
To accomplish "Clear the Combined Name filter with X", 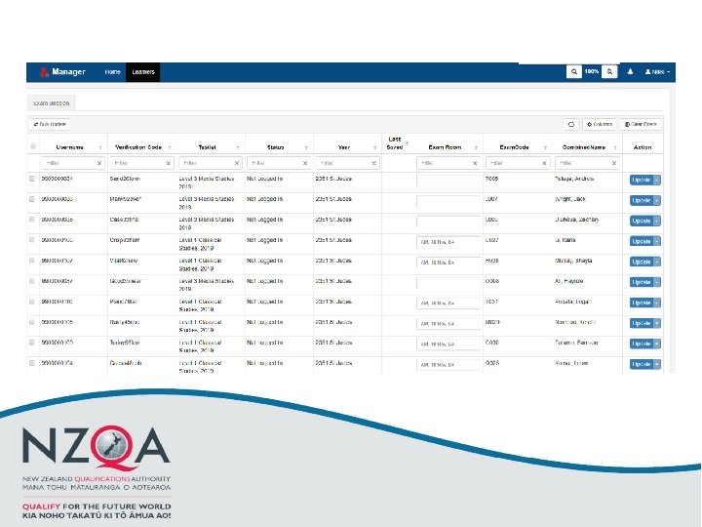I will pos(614,163).
